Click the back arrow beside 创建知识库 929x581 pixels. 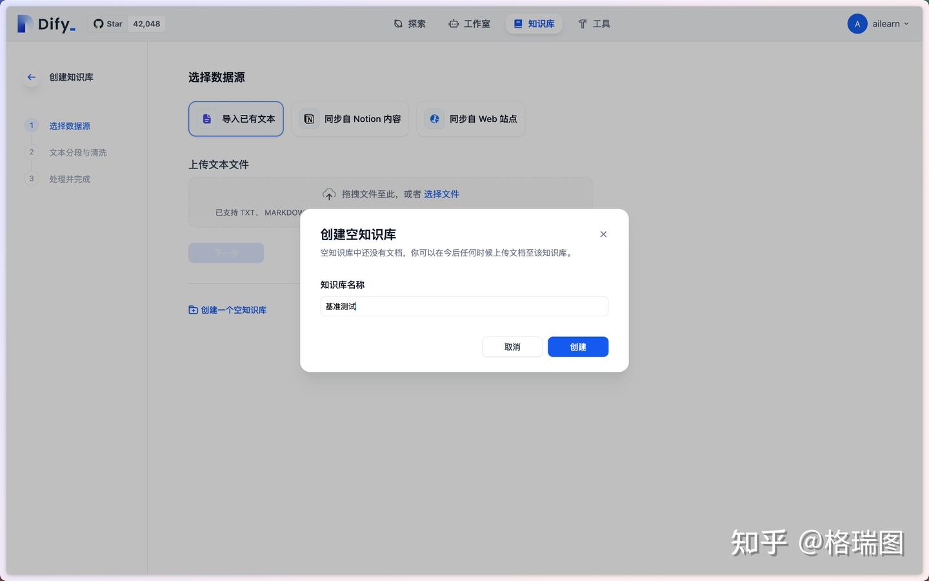point(31,77)
